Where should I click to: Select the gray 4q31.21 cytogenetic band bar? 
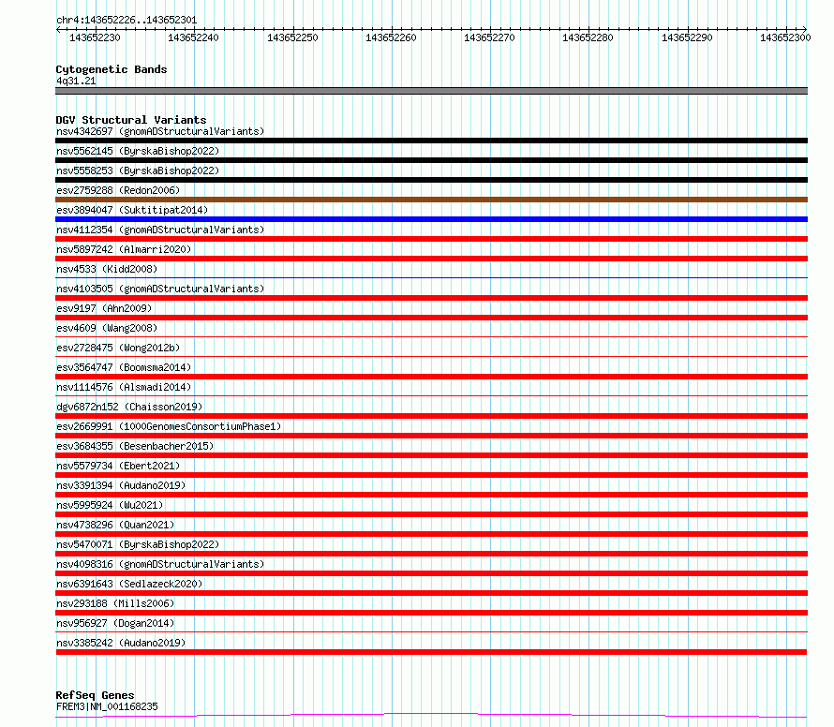[x=431, y=91]
